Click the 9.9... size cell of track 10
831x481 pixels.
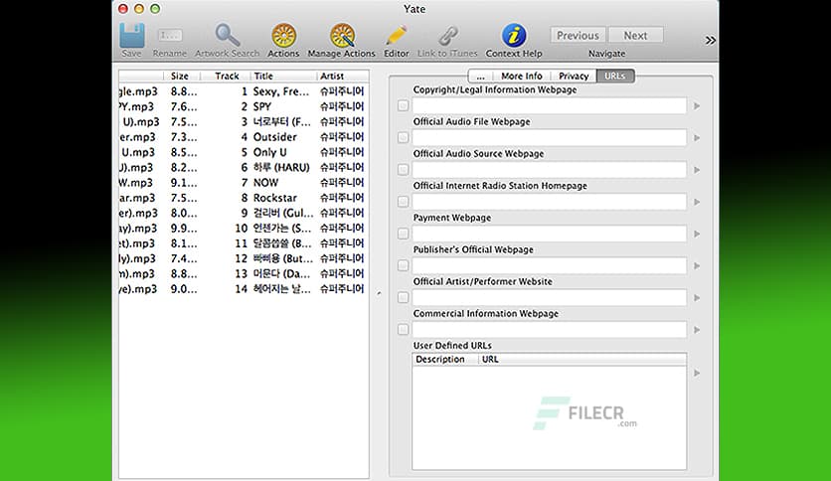[x=183, y=229]
